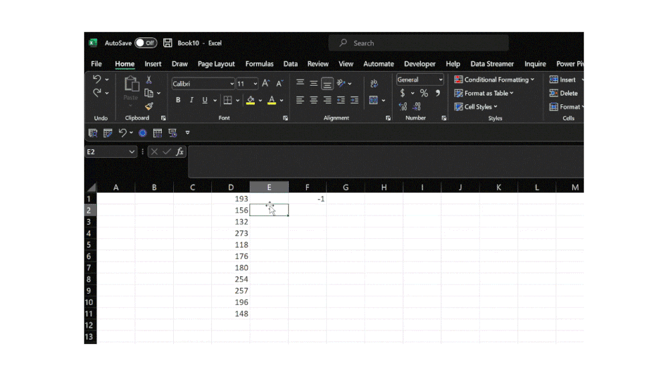668x376 pixels.
Task: Expand Cell Styles menu
Action: (x=476, y=106)
